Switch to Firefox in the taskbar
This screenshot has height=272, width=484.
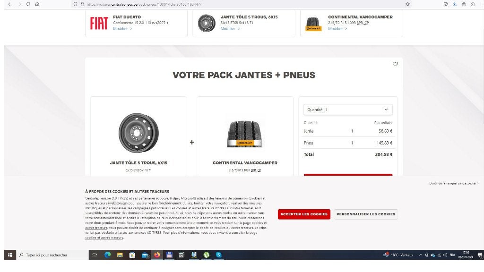[157, 255]
